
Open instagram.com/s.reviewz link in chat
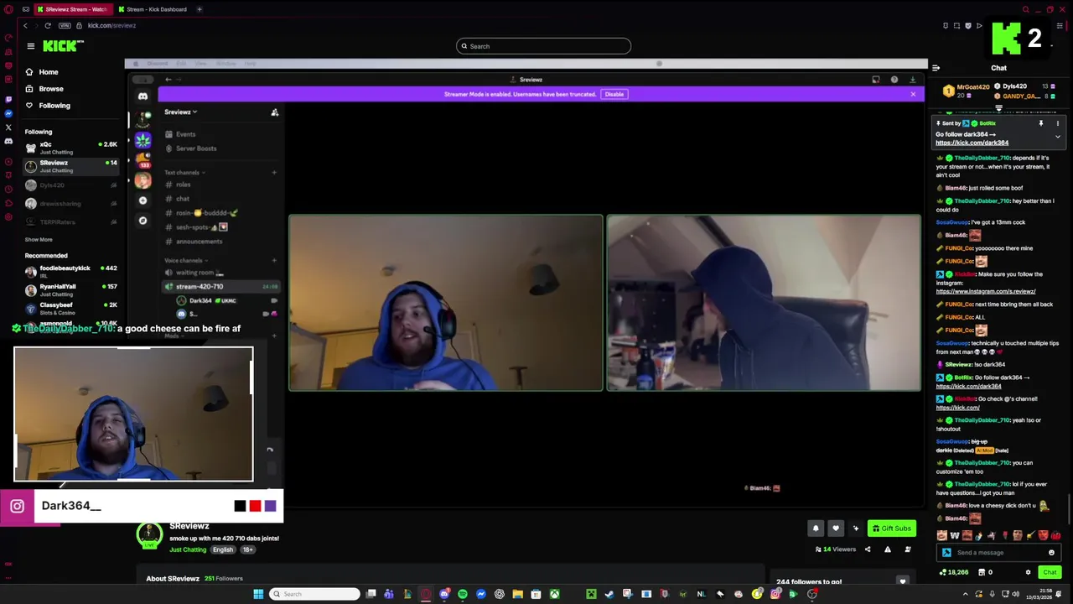pos(986,291)
